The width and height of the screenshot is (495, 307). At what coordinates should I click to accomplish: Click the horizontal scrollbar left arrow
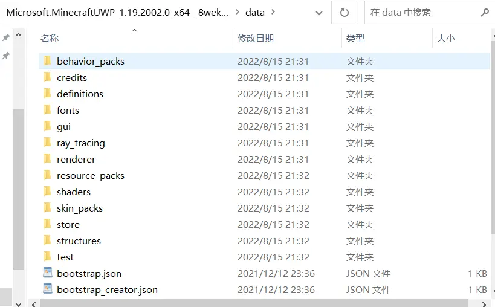click(34, 303)
